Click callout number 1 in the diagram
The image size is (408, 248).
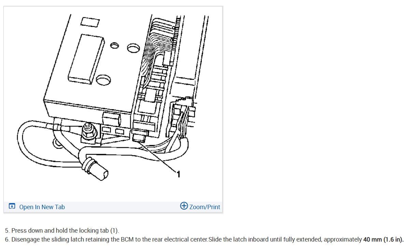179,174
